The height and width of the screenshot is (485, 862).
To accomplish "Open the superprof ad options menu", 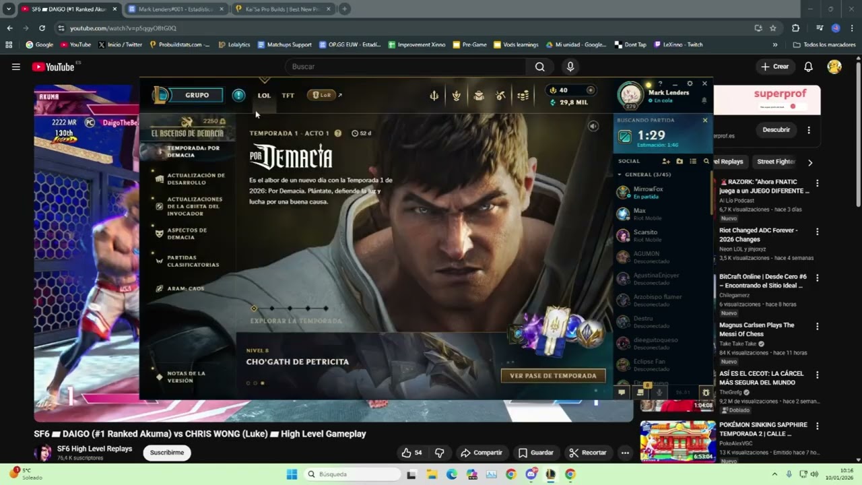I will click(x=809, y=130).
